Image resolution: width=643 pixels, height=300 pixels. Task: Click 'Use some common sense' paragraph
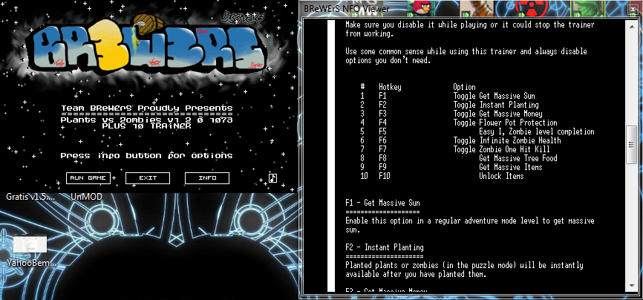tap(466, 56)
